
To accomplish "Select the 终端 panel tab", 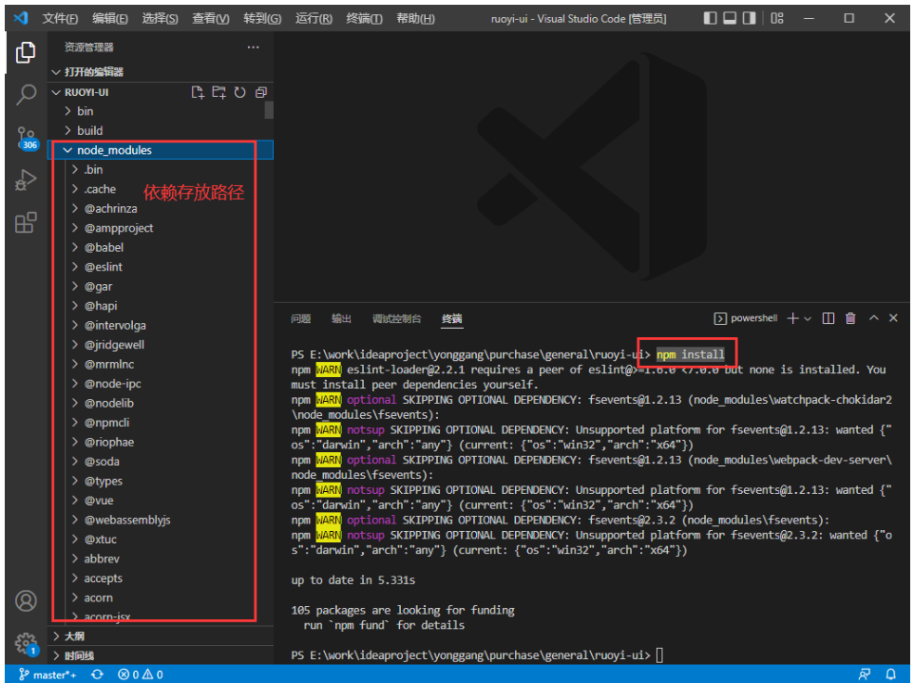I will (x=451, y=319).
